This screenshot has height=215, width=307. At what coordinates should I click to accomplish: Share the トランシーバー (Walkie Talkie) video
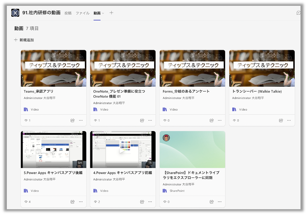point(281,120)
